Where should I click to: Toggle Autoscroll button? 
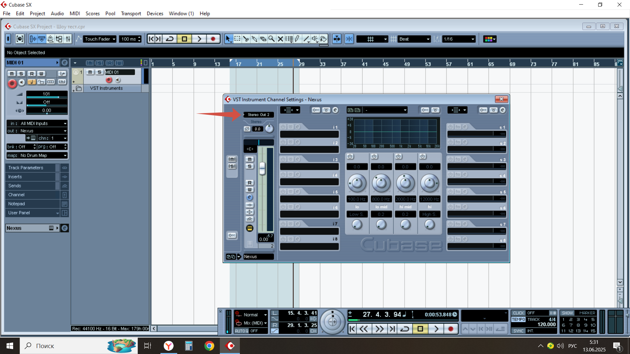pyautogui.click(x=337, y=39)
